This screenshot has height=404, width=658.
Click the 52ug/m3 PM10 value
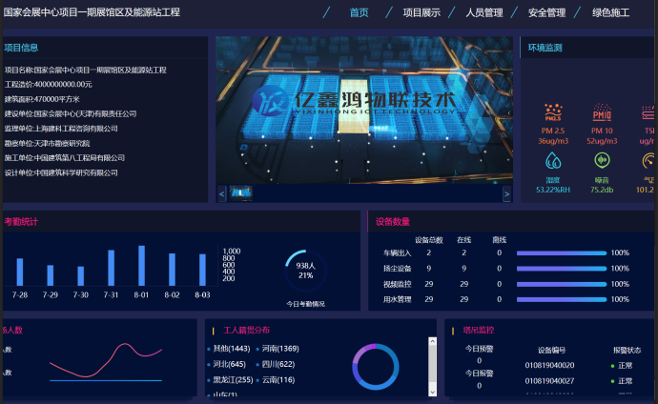[602, 141]
